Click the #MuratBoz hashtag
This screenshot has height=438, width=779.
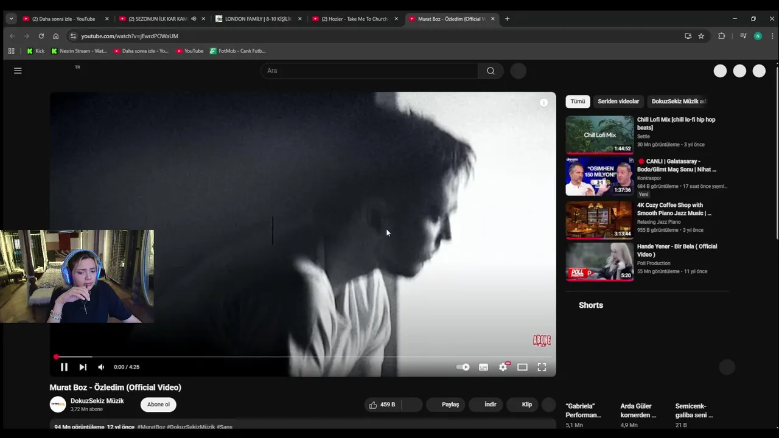(151, 427)
